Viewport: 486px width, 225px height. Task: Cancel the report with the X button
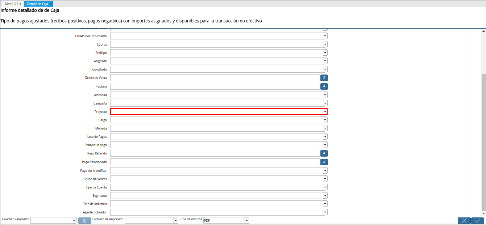(x=464, y=220)
